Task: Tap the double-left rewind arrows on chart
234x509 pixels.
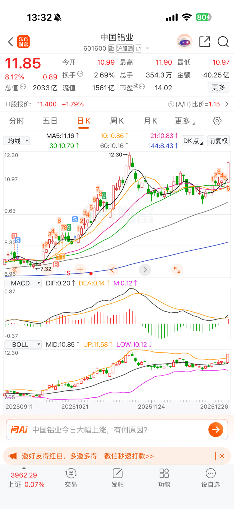Action: [x=15, y=270]
